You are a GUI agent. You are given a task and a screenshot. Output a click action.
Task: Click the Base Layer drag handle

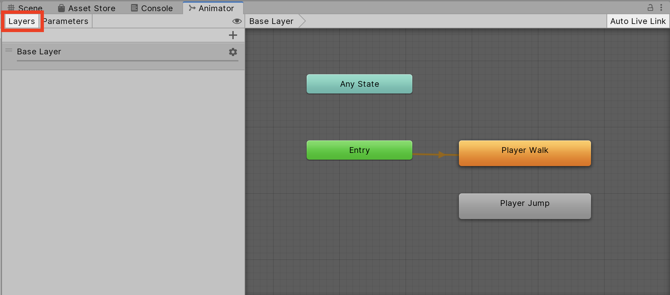pyautogui.click(x=9, y=51)
